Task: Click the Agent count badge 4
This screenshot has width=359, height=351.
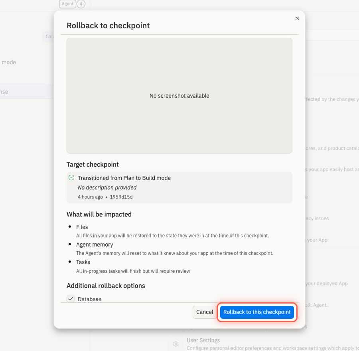Action: pyautogui.click(x=81, y=4)
